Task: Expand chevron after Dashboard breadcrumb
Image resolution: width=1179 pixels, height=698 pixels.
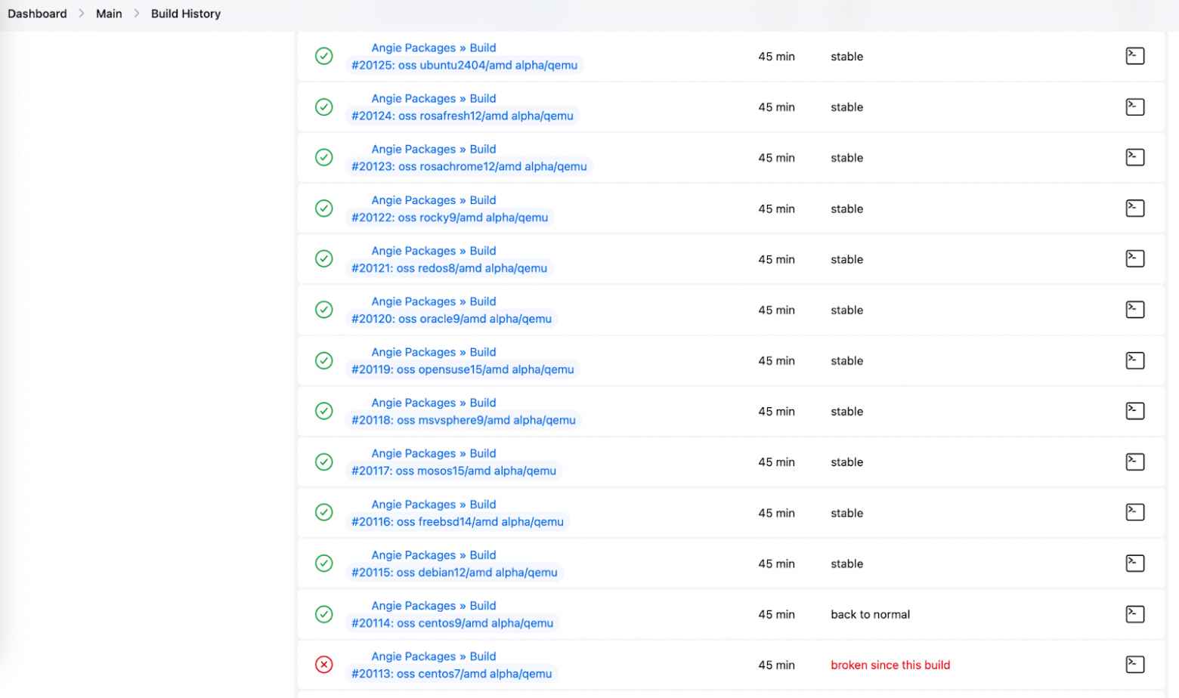Action: coord(82,14)
